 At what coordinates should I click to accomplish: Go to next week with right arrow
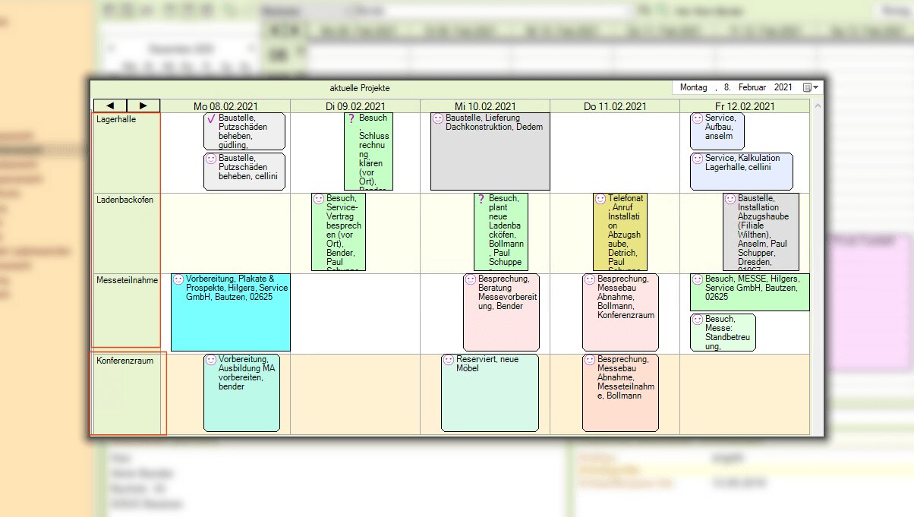tap(143, 106)
